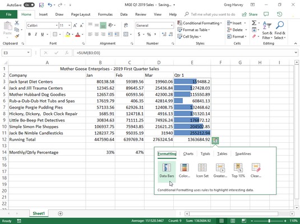Viewport: 300px width, 224px height.
Task: Click the Clear eraser icon in Editing
Action: click(254, 36)
